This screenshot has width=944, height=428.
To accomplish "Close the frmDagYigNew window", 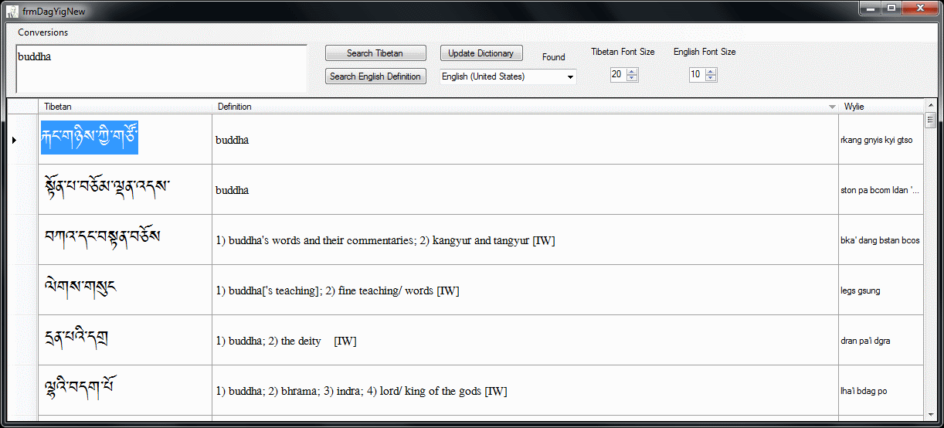I will pos(919,8).
